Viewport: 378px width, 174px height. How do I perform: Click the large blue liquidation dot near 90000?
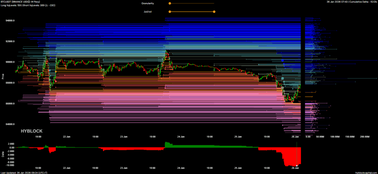[282, 60]
